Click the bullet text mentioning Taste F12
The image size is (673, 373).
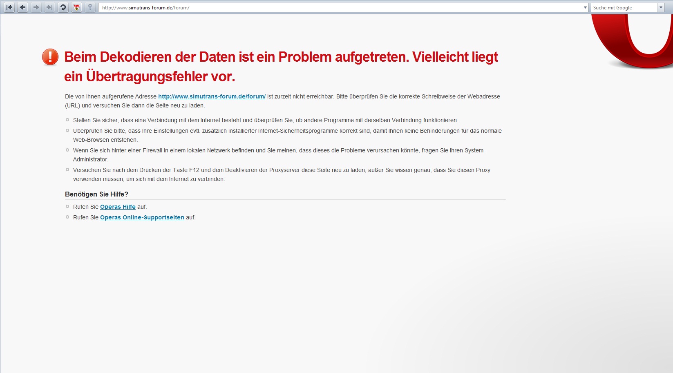point(282,170)
